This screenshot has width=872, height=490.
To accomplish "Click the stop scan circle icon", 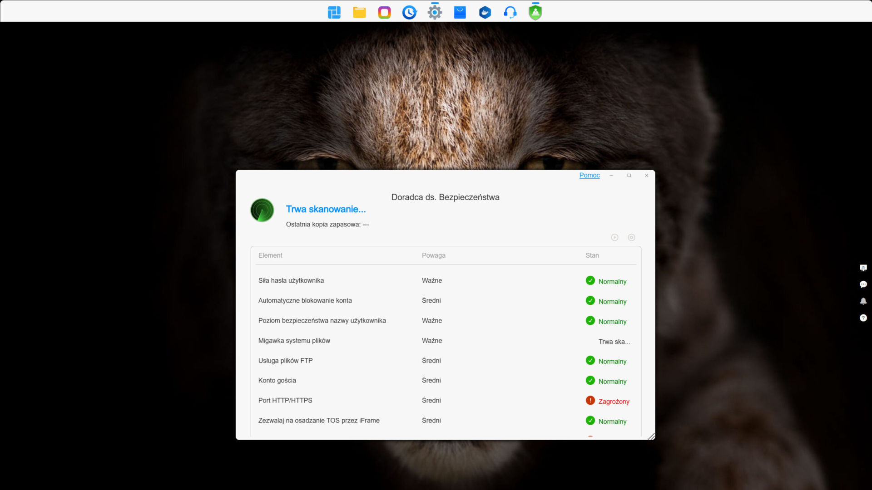I will pos(631,237).
